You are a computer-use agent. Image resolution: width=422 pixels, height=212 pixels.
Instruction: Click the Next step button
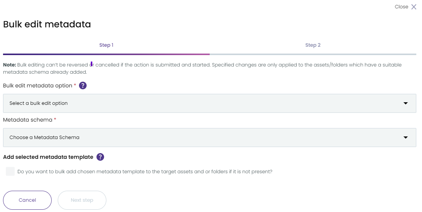82,200
